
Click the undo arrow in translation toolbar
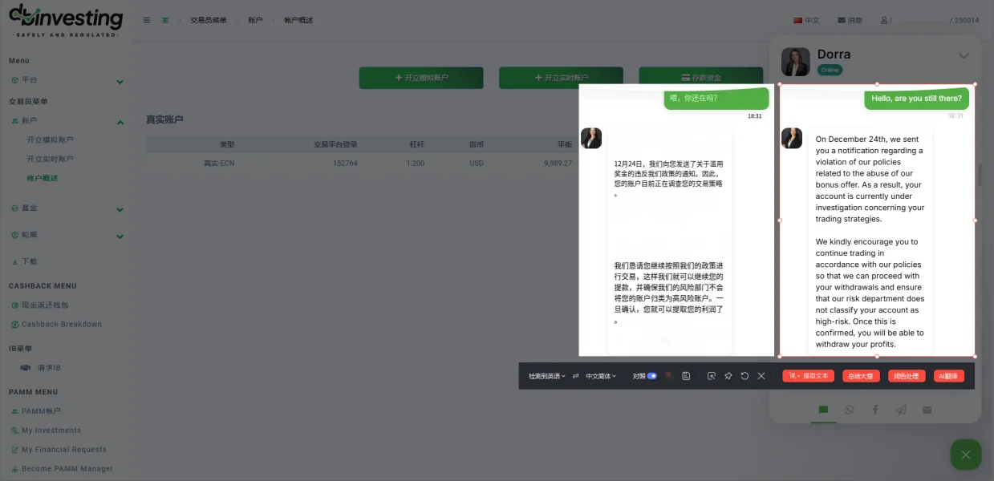744,376
